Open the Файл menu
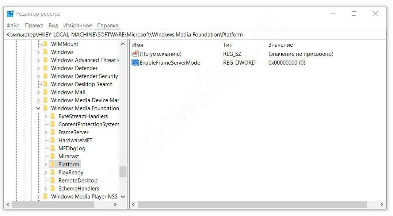393x216 pixels. (13, 26)
